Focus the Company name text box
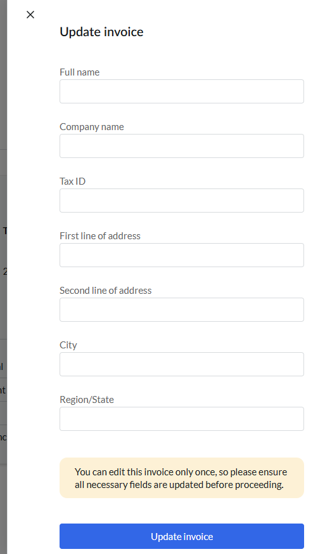 point(182,146)
